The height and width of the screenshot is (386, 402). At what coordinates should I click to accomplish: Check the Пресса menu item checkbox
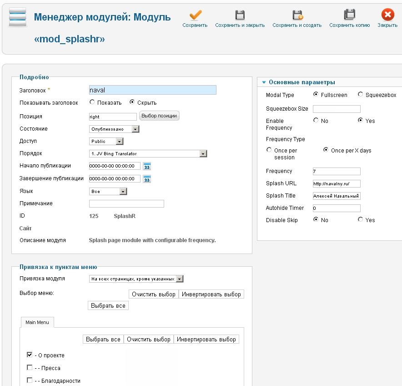pyautogui.click(x=30, y=368)
